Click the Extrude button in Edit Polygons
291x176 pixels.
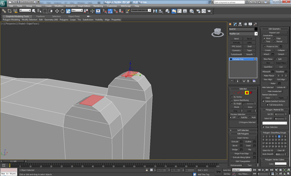235,142
